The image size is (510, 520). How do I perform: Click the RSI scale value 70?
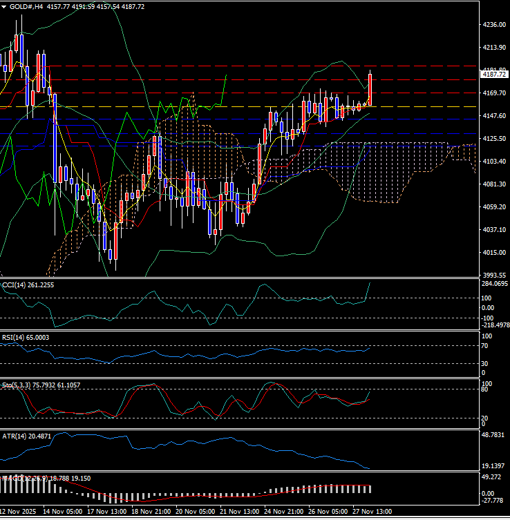[x=485, y=345]
